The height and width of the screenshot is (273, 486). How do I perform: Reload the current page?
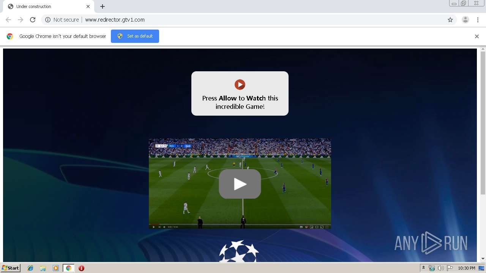tap(33, 20)
